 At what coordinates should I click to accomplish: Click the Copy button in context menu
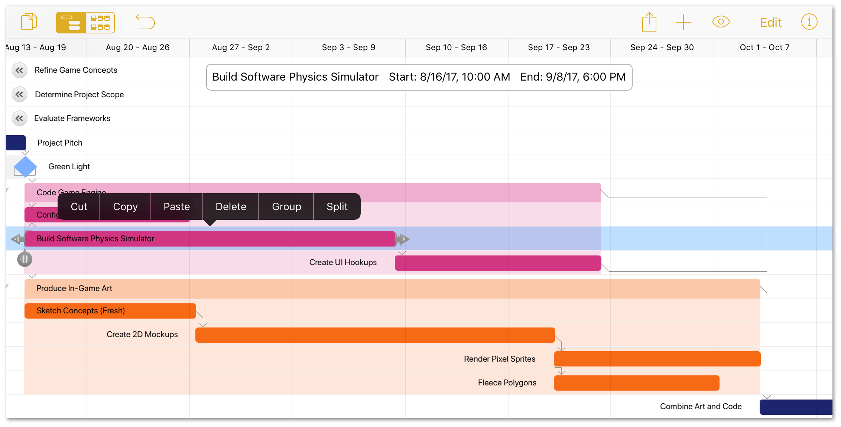(125, 206)
